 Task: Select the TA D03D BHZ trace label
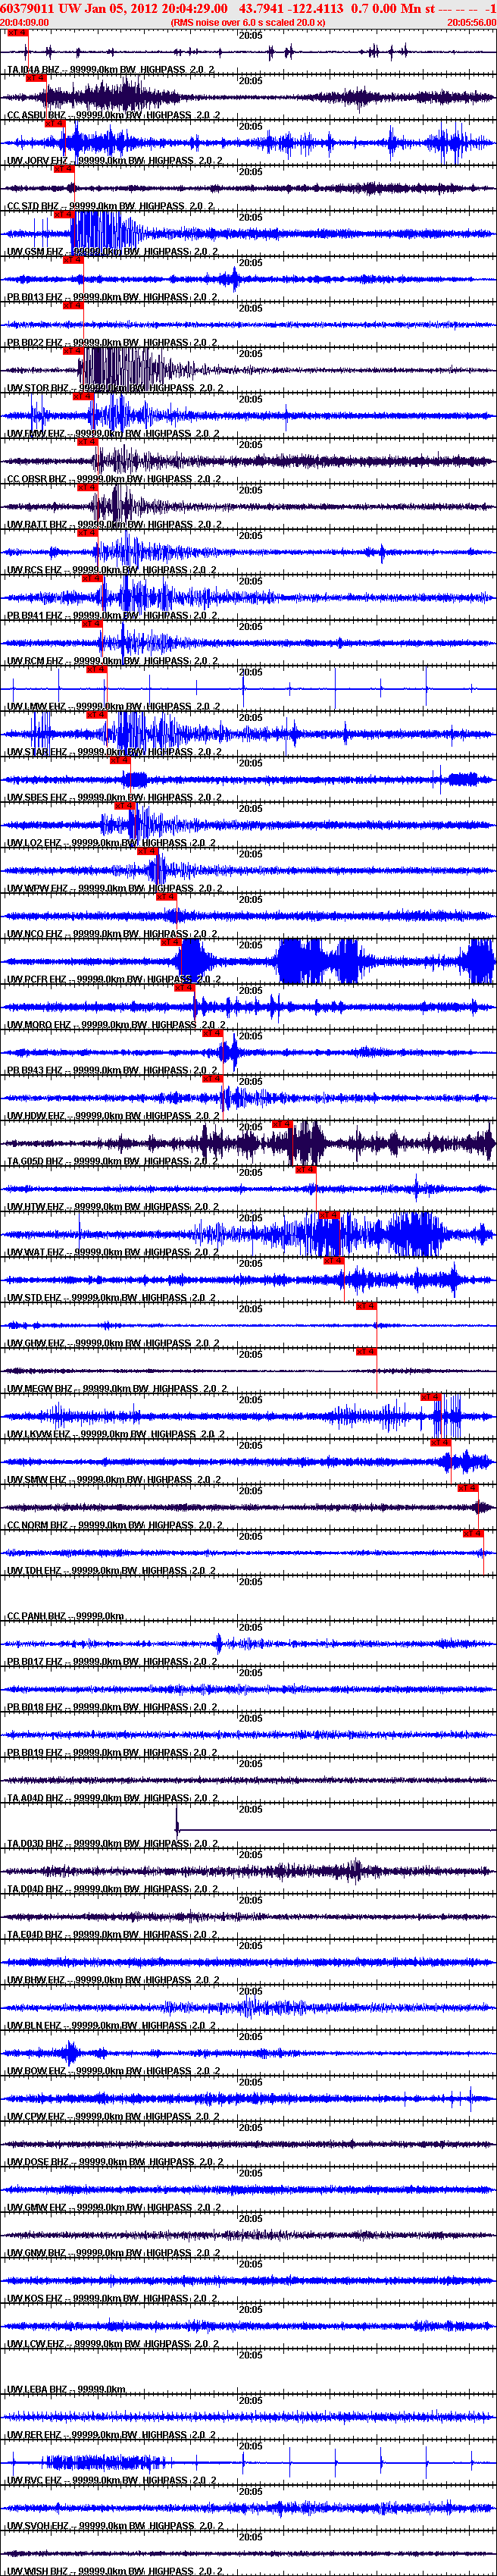[111, 1844]
